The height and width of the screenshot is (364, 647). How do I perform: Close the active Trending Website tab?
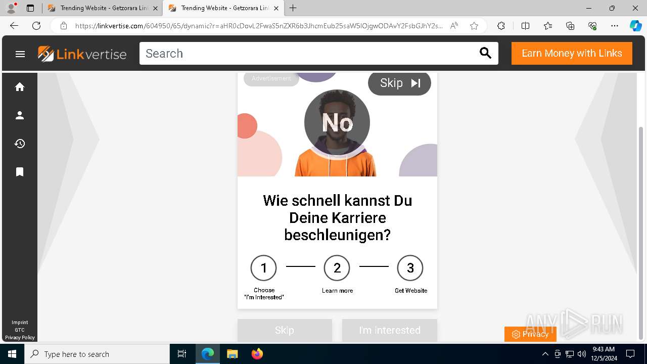pos(276,8)
